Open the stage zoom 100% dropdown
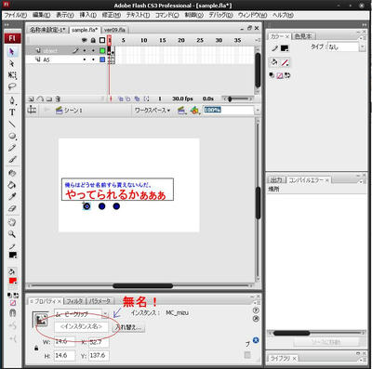 click(x=257, y=110)
